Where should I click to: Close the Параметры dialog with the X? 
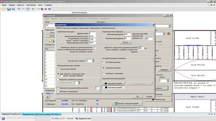(153, 25)
